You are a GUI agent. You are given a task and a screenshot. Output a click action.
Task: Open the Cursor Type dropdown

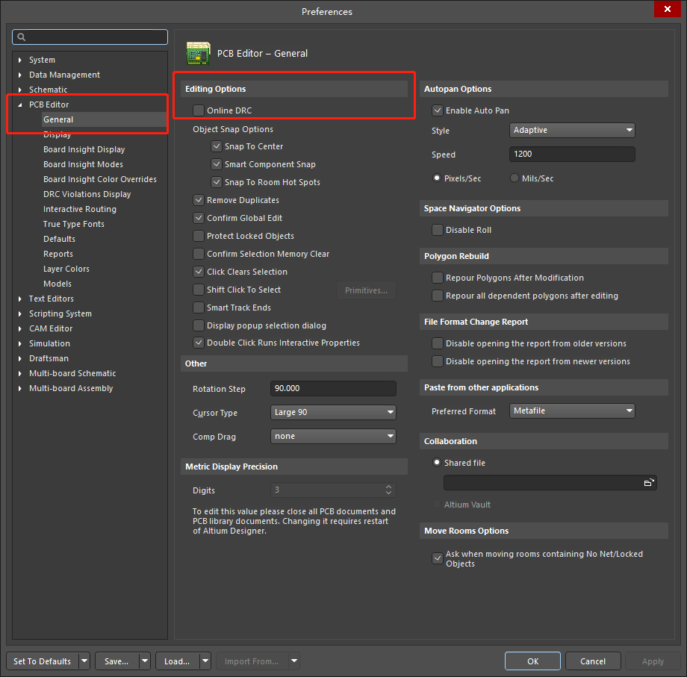tap(332, 412)
